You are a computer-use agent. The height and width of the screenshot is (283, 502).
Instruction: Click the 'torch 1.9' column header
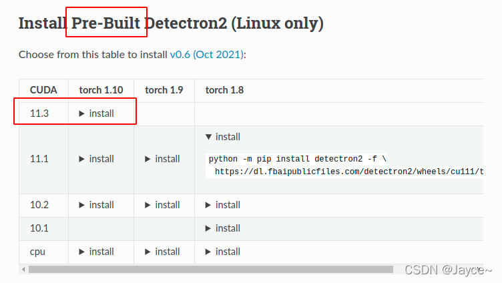[x=164, y=90]
